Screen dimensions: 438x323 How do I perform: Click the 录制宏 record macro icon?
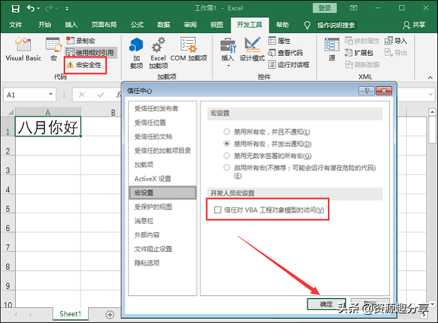click(70, 41)
